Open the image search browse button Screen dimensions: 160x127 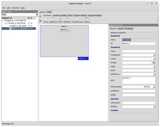(x=154, y=63)
